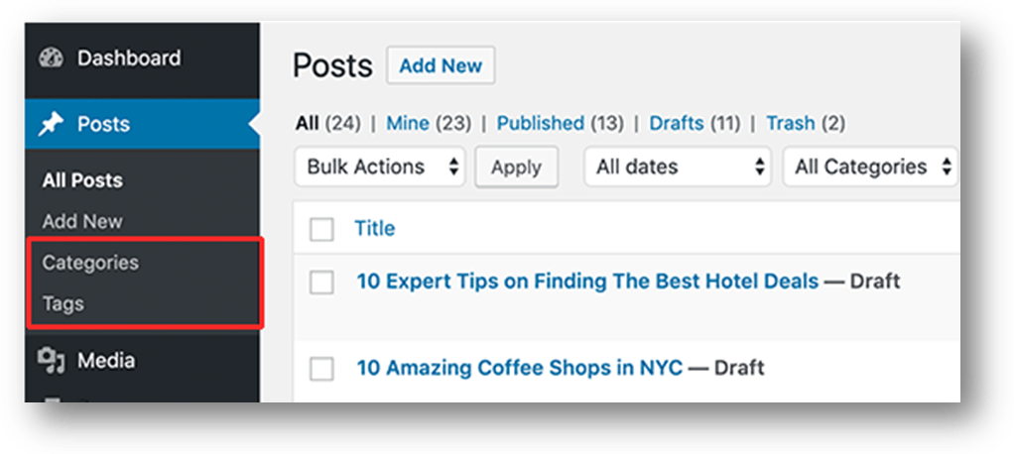
Task: Filter posts by All (24)
Action: (327, 123)
